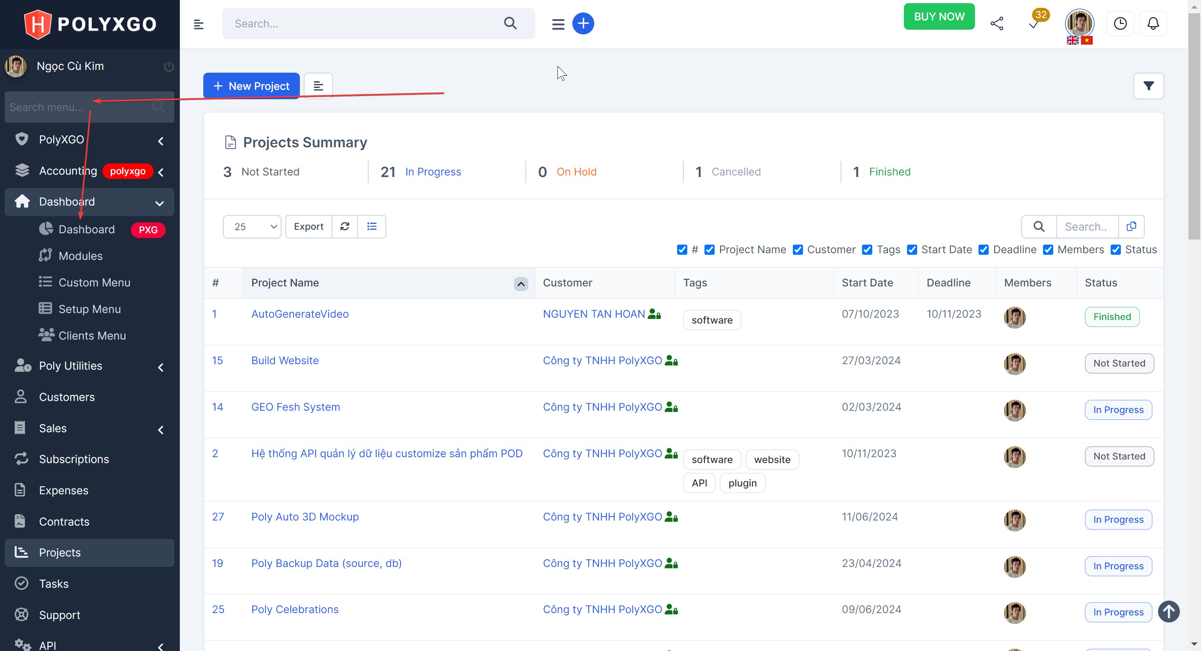Click the notifications bell icon
Image resolution: width=1201 pixels, height=651 pixels.
pos(1153,23)
